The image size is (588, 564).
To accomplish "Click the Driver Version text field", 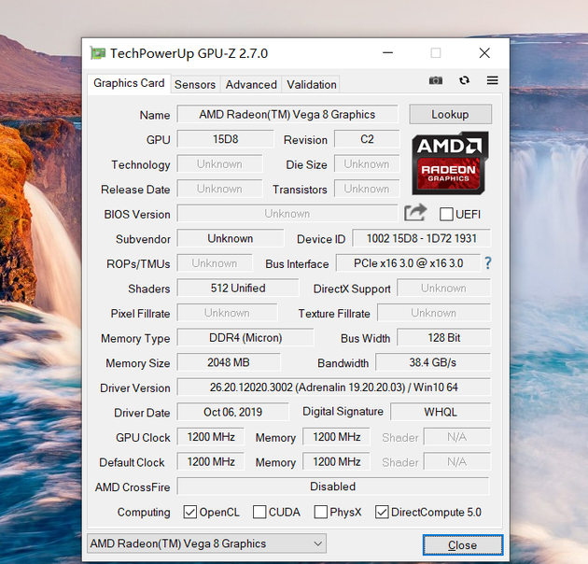I will click(x=334, y=388).
